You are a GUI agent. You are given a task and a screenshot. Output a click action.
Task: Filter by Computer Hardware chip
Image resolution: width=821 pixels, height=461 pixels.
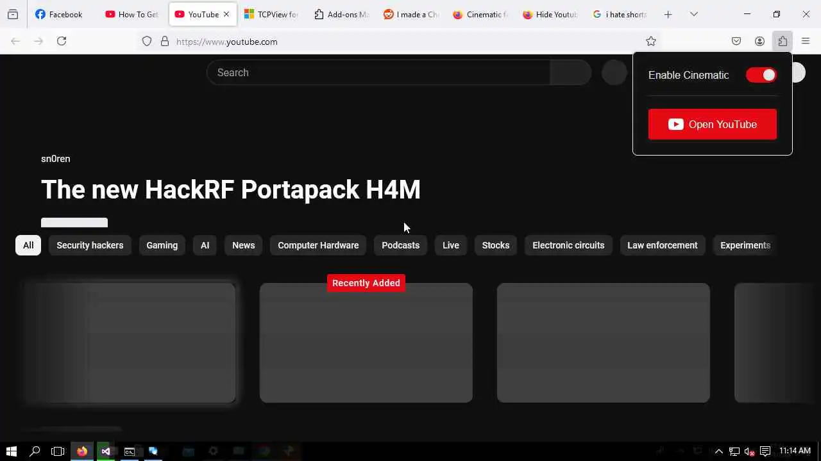pyautogui.click(x=318, y=245)
